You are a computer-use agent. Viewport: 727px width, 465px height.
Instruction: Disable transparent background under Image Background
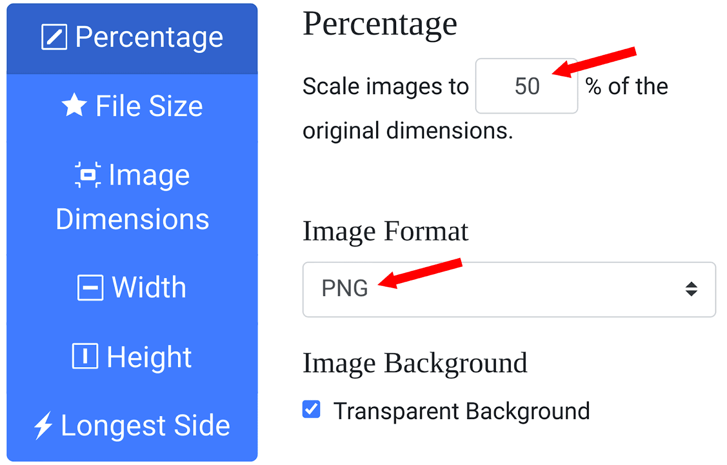[311, 409]
